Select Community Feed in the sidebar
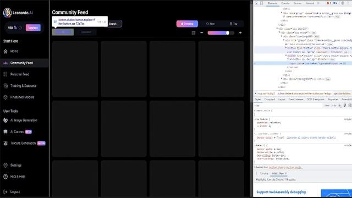This screenshot has width=352, height=198. click(24, 63)
